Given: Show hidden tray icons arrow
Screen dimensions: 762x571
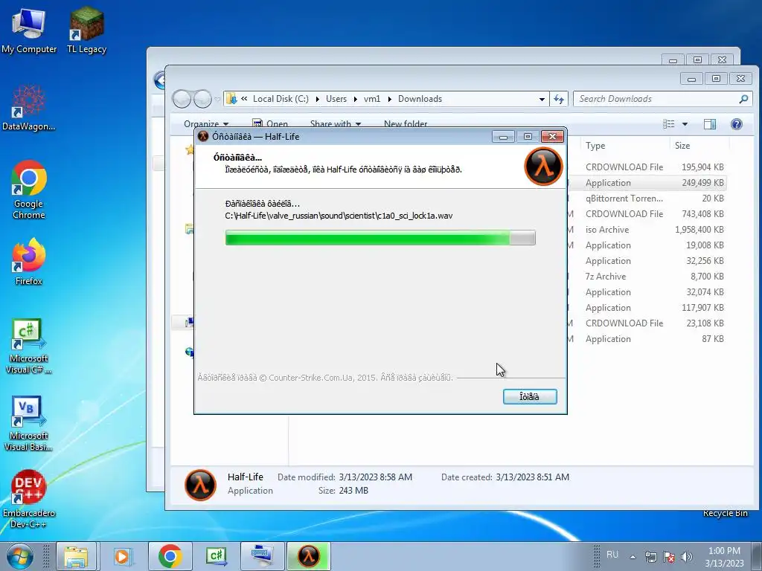Looking at the screenshot, I should 633,557.
